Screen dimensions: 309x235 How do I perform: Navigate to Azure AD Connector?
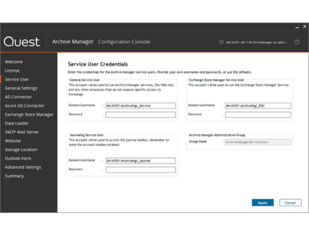24,106
